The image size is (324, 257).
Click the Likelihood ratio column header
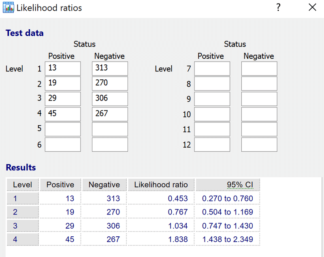(161, 184)
